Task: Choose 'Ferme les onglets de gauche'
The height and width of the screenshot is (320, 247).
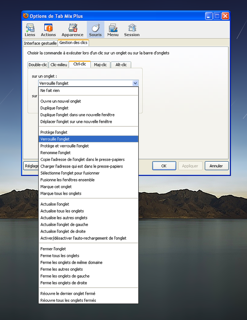Action: click(88, 276)
